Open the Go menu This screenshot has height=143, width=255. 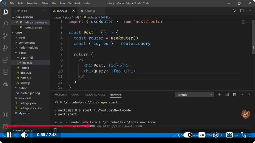click(x=54, y=3)
